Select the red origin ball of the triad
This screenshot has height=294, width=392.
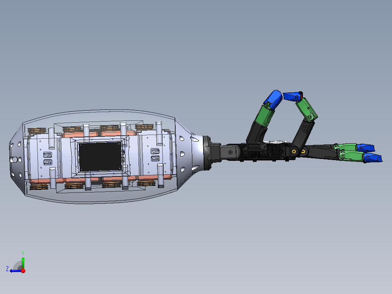coord(23,271)
